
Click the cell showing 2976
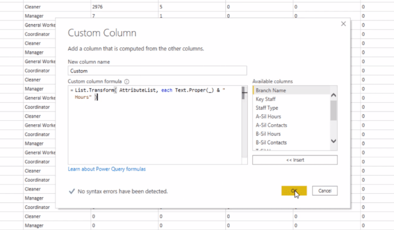(x=125, y=7)
